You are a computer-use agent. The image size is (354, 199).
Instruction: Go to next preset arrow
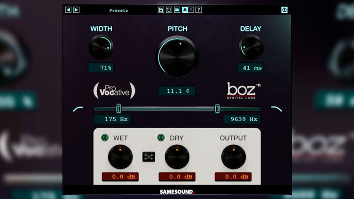click(x=76, y=10)
